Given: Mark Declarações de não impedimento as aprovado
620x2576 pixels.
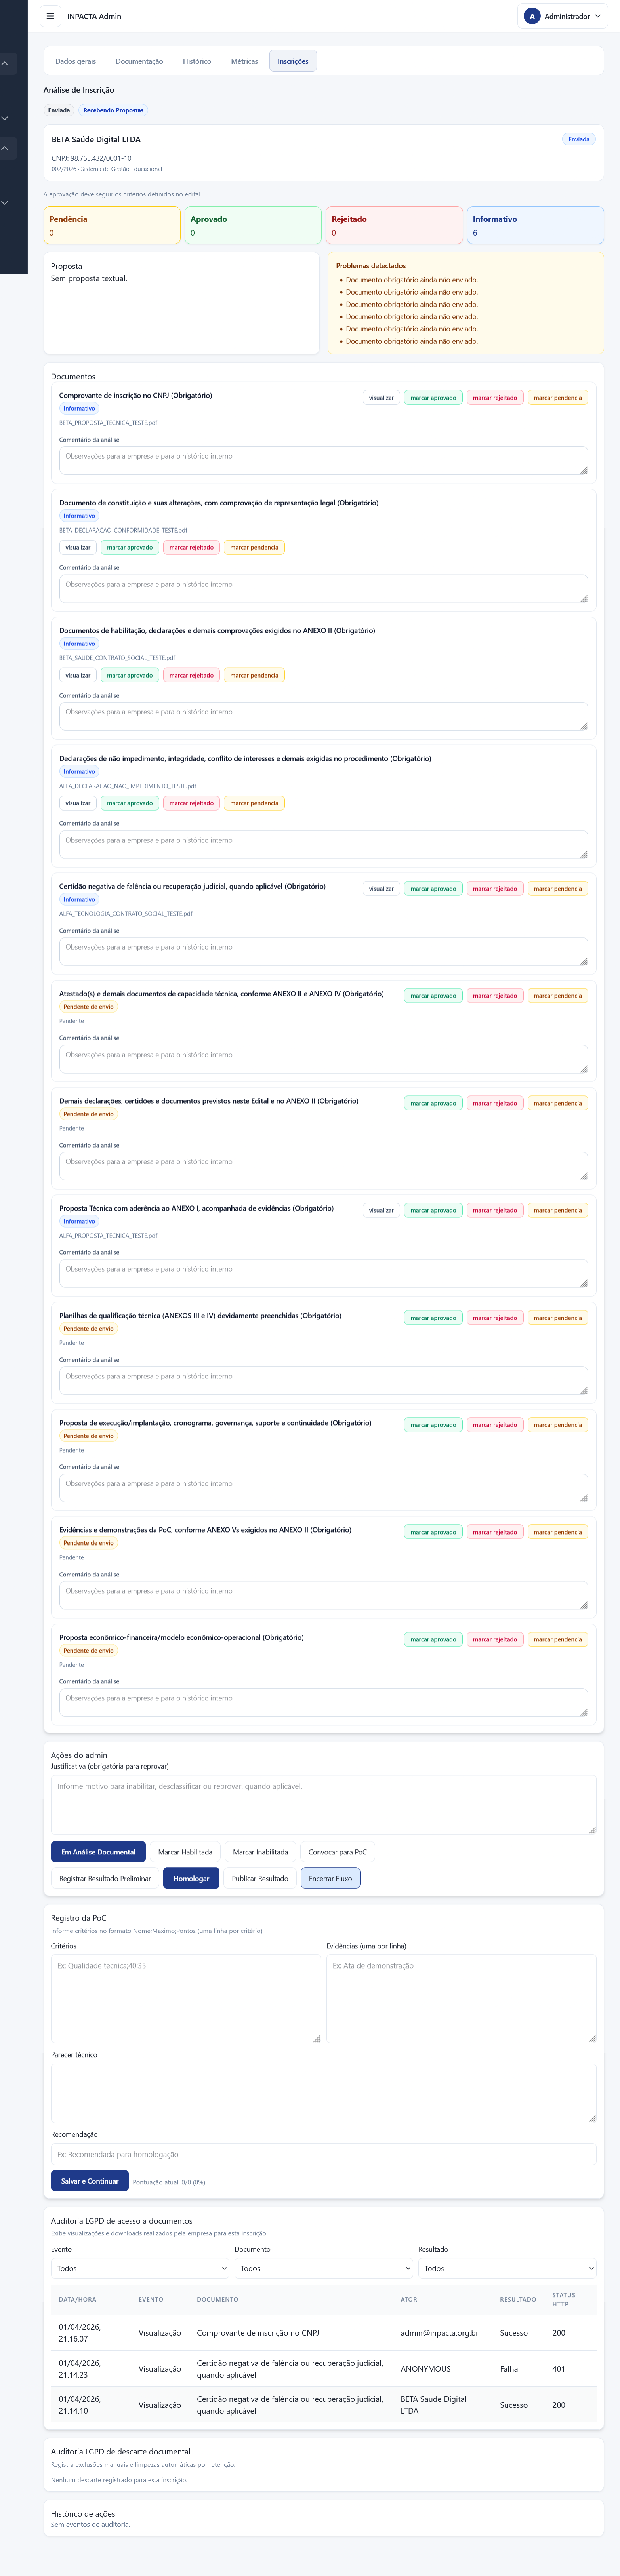Looking at the screenshot, I should (x=130, y=803).
